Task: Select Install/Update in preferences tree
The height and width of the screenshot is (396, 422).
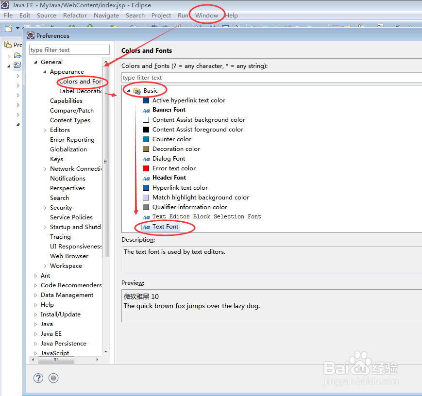Action: click(61, 314)
